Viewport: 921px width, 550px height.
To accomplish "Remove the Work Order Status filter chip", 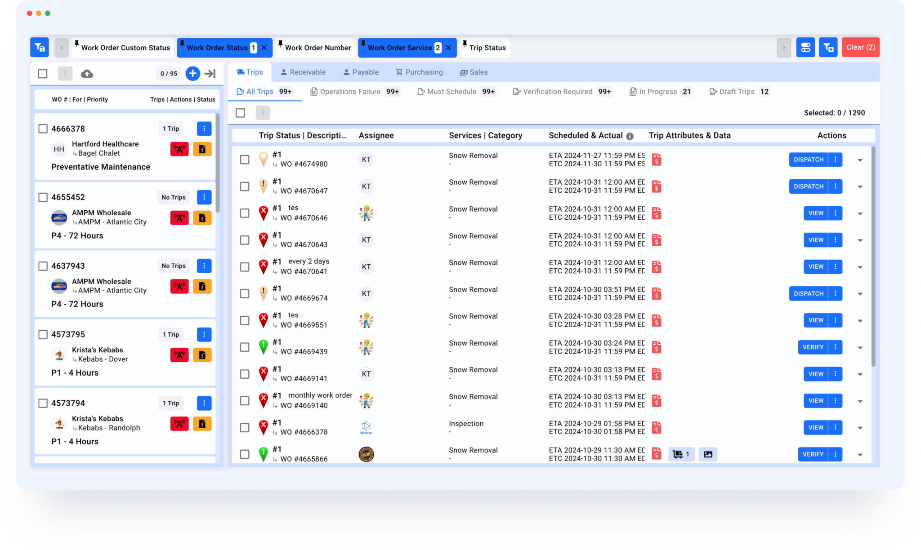I will (x=264, y=47).
